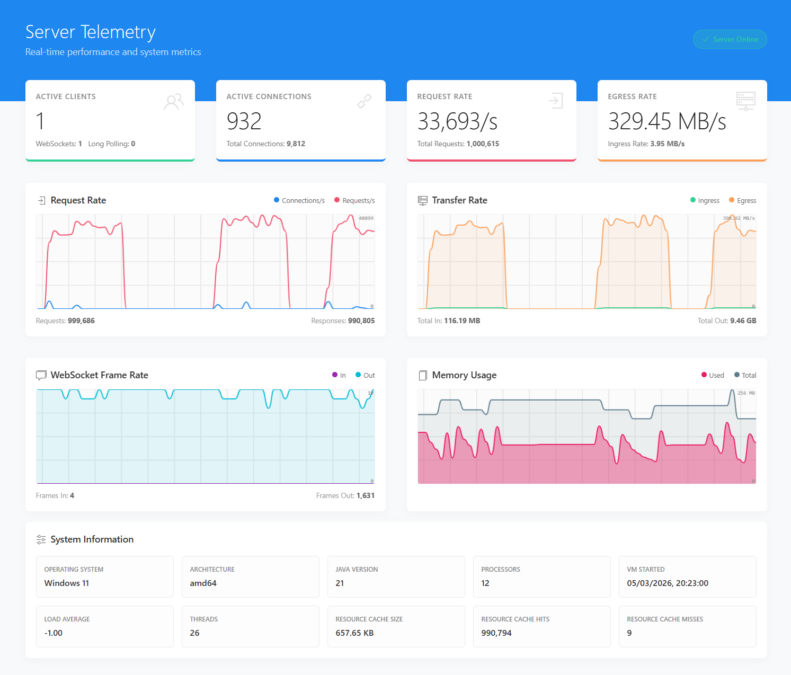Toggle the Requests/s series in Request Rate legend

coord(354,200)
